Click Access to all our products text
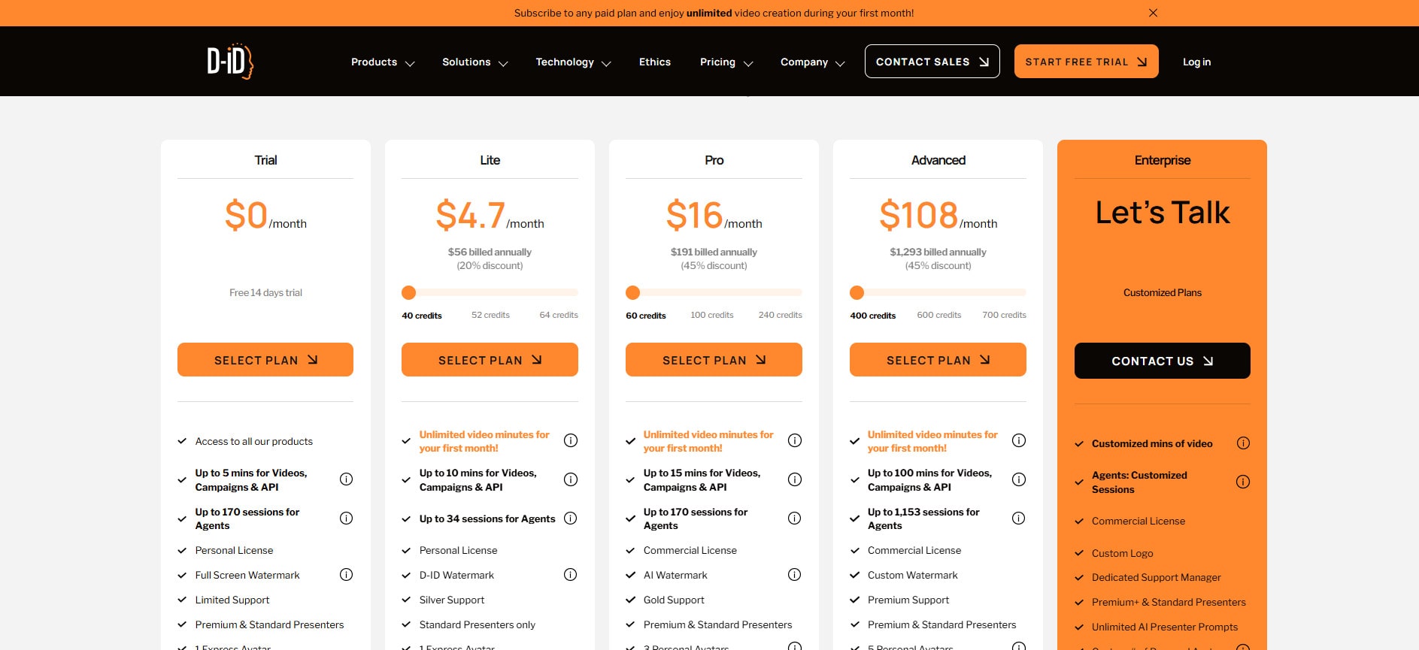The height and width of the screenshot is (650, 1419). pos(254,441)
